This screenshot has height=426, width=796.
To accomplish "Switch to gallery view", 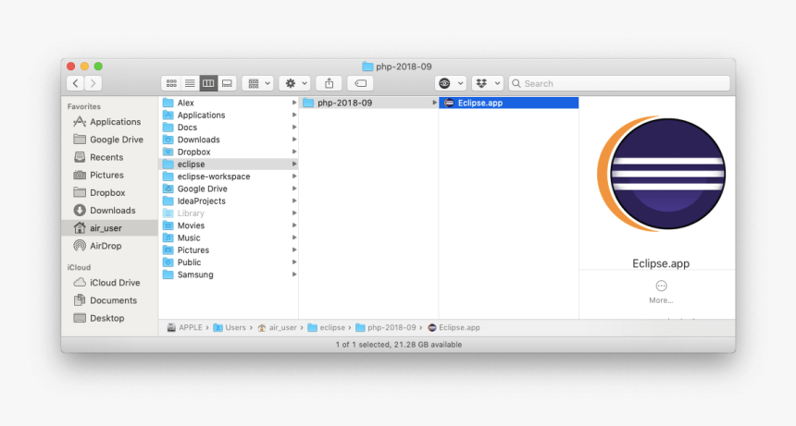I will [227, 83].
